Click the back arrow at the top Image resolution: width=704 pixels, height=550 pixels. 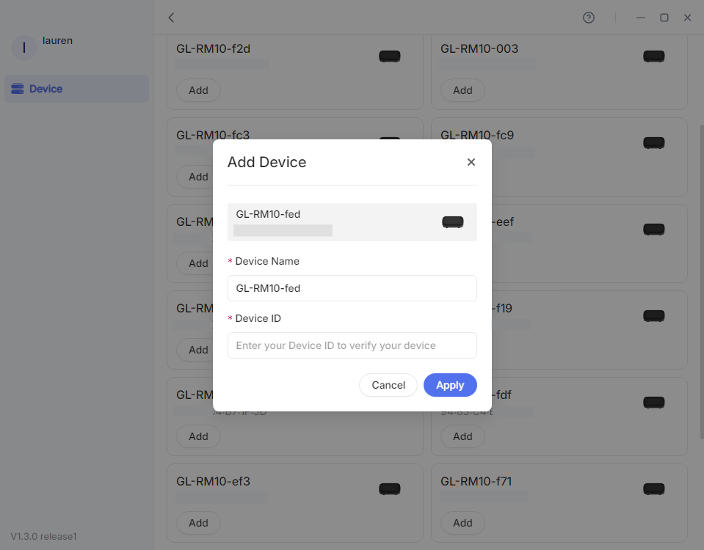tap(170, 17)
